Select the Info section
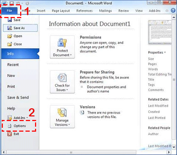 pos(20,54)
